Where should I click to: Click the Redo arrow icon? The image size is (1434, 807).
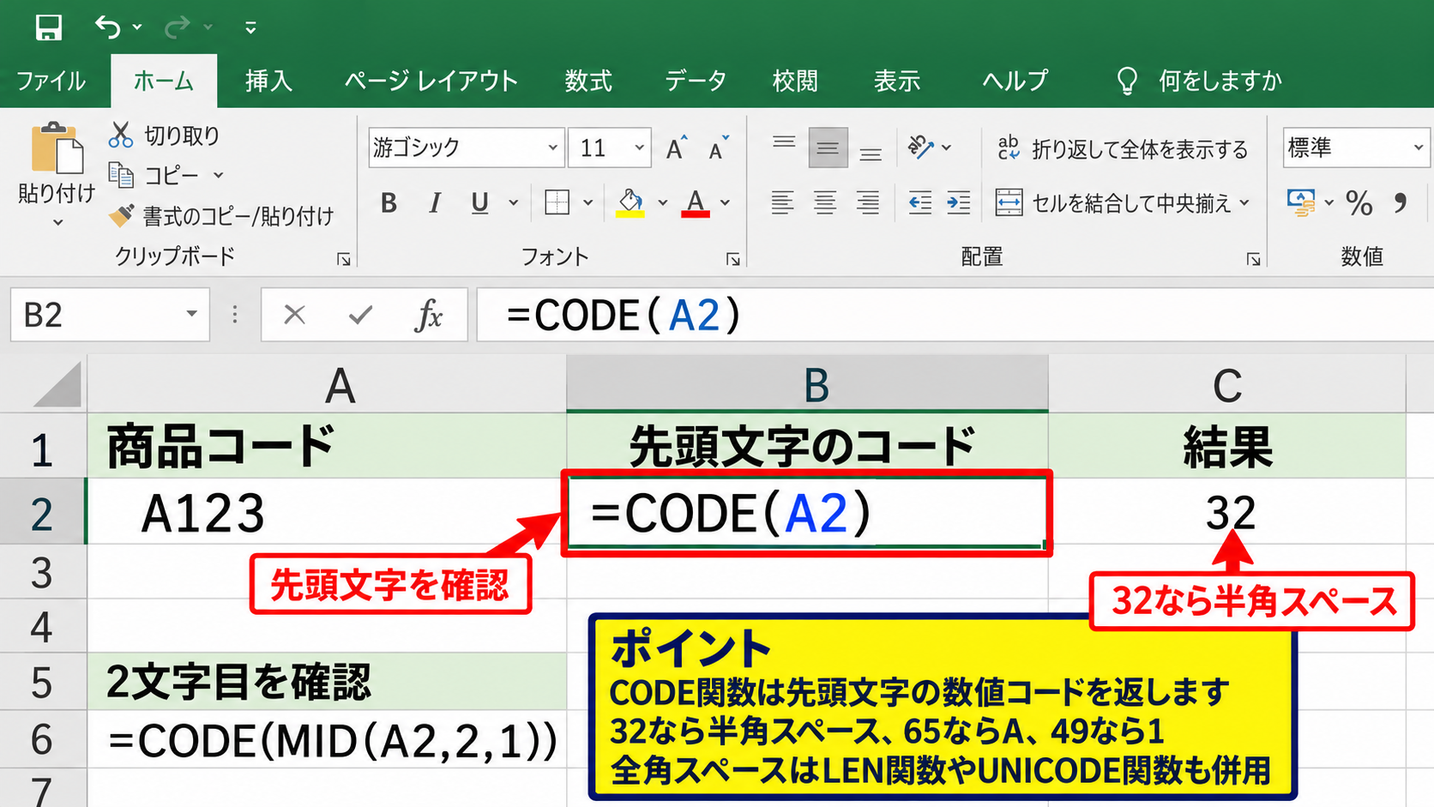[x=178, y=27]
